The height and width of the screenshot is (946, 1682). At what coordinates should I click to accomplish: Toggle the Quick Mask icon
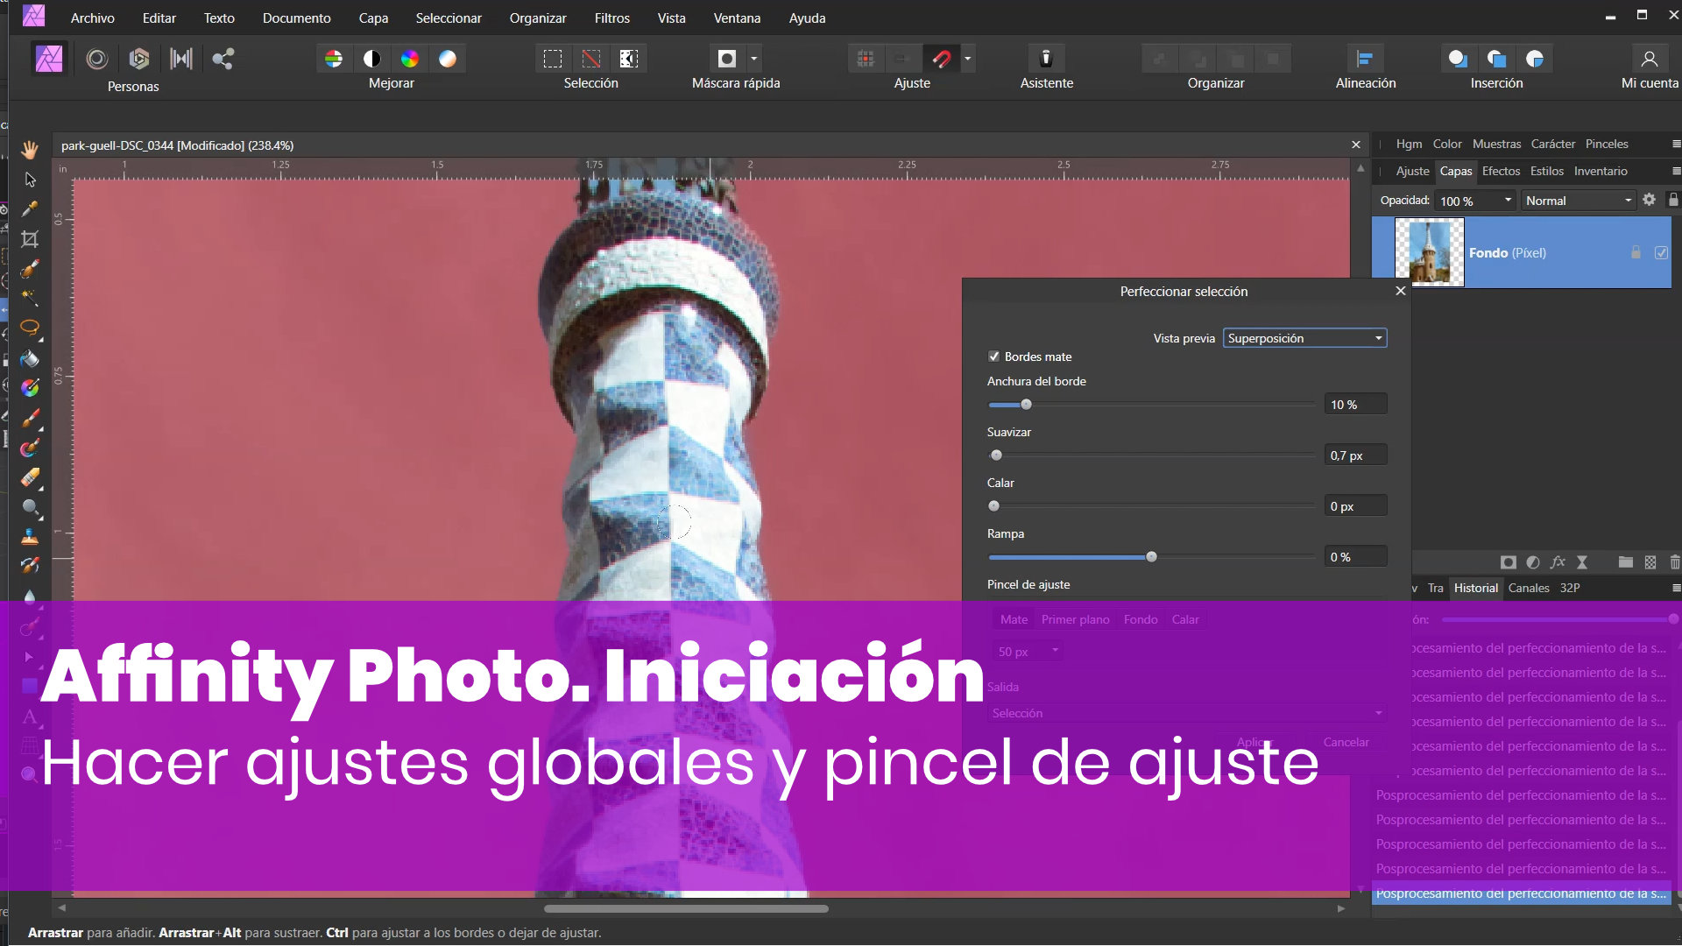[x=727, y=59]
